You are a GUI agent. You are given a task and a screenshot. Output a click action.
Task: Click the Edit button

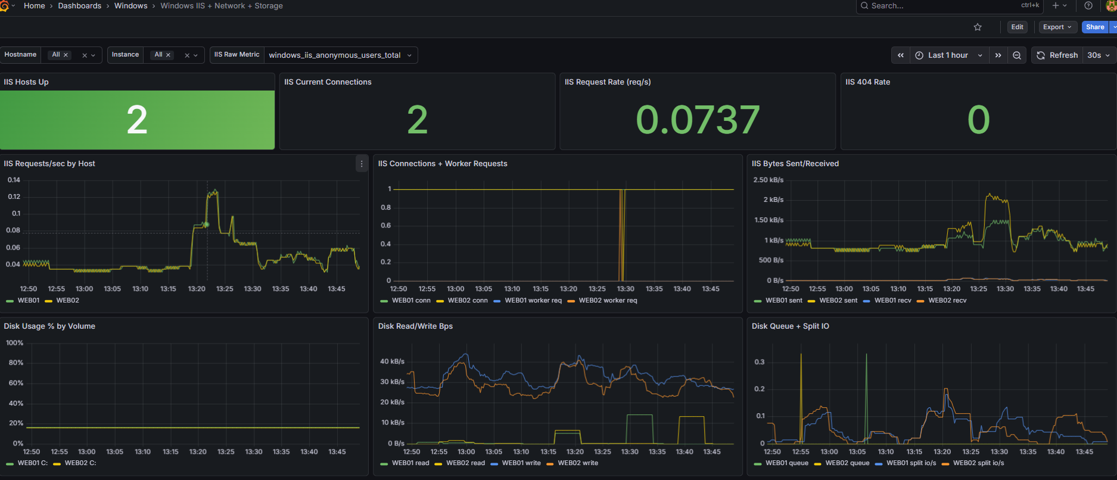[x=1017, y=27]
